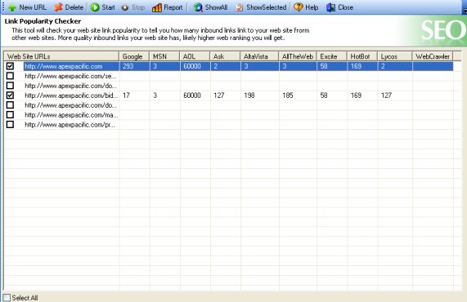Sort by Web Site URLs column header

(x=61, y=56)
